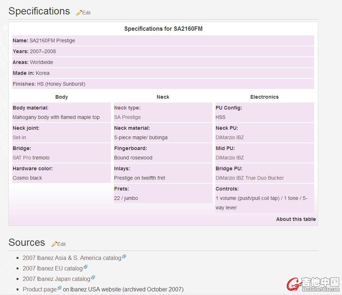Select the 'HSS' PU config value
342x295 pixels.
[220, 117]
